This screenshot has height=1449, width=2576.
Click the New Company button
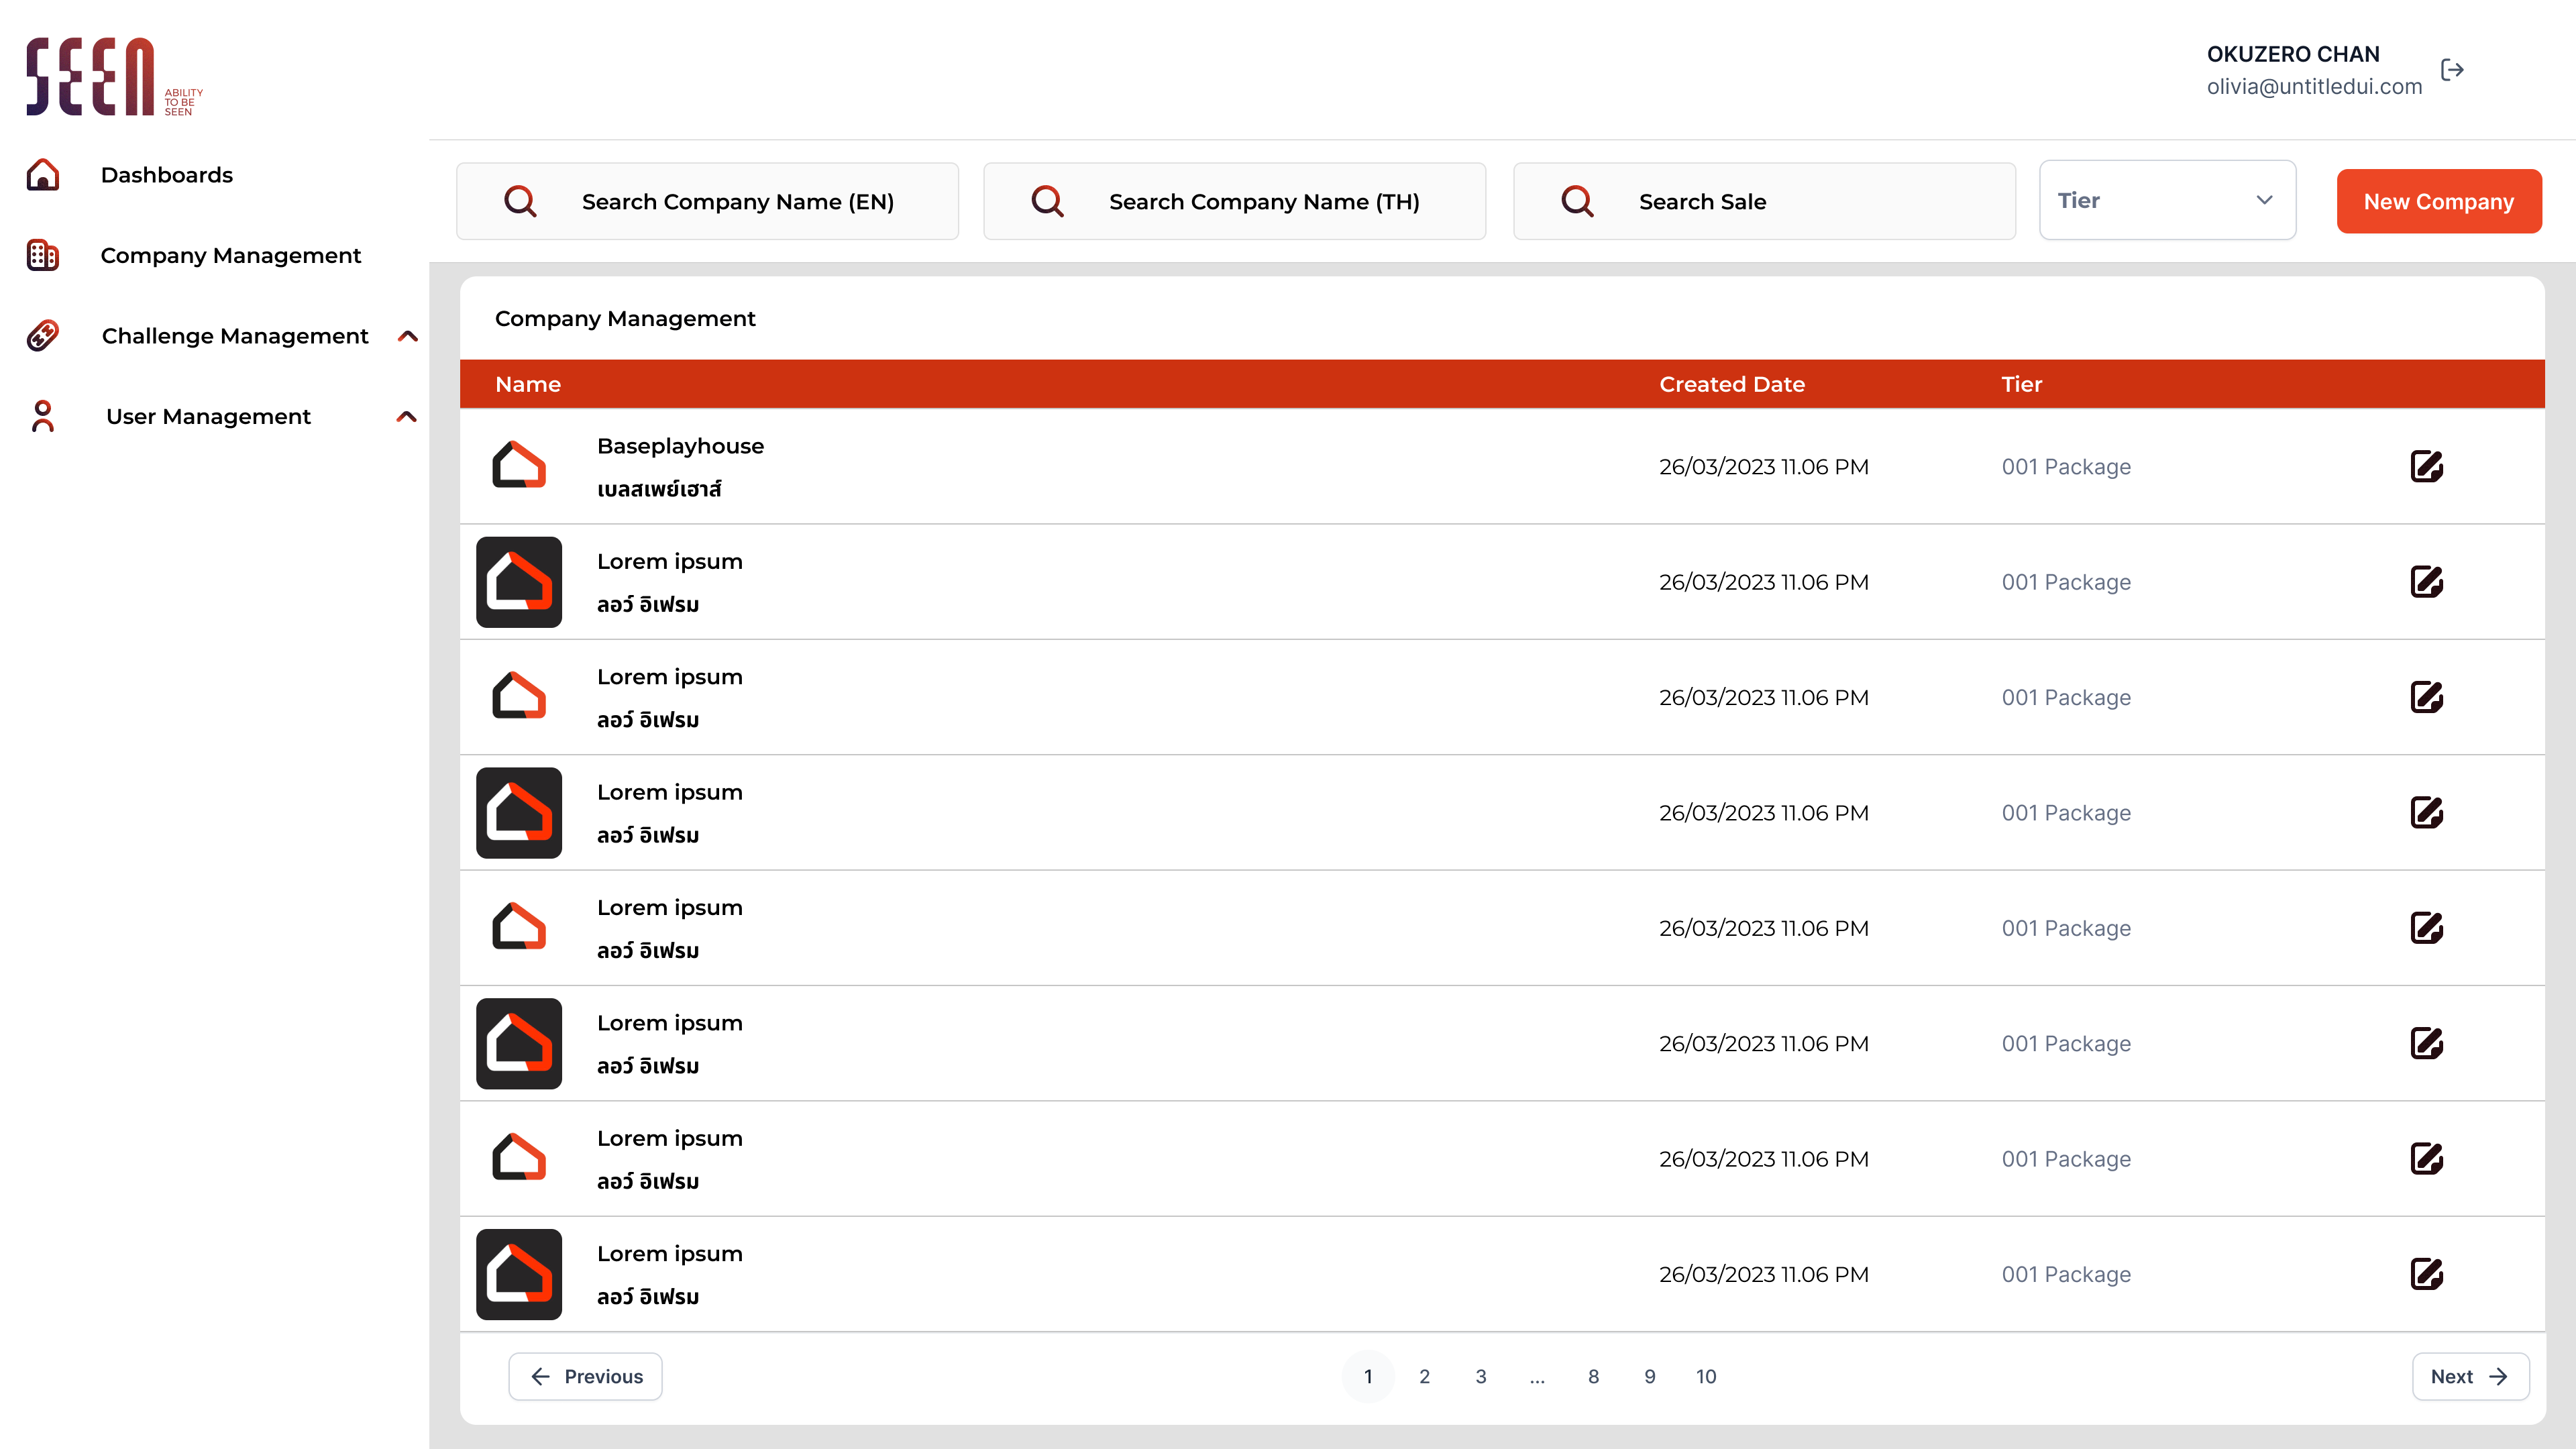pyautogui.click(x=2438, y=202)
